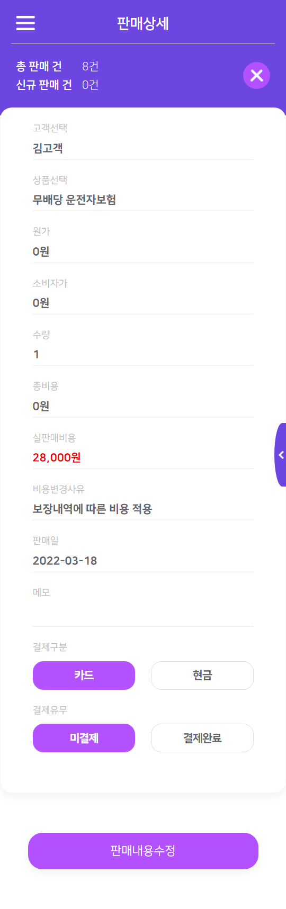
Task: Click the 총비용 total cost field
Action: [143, 406]
